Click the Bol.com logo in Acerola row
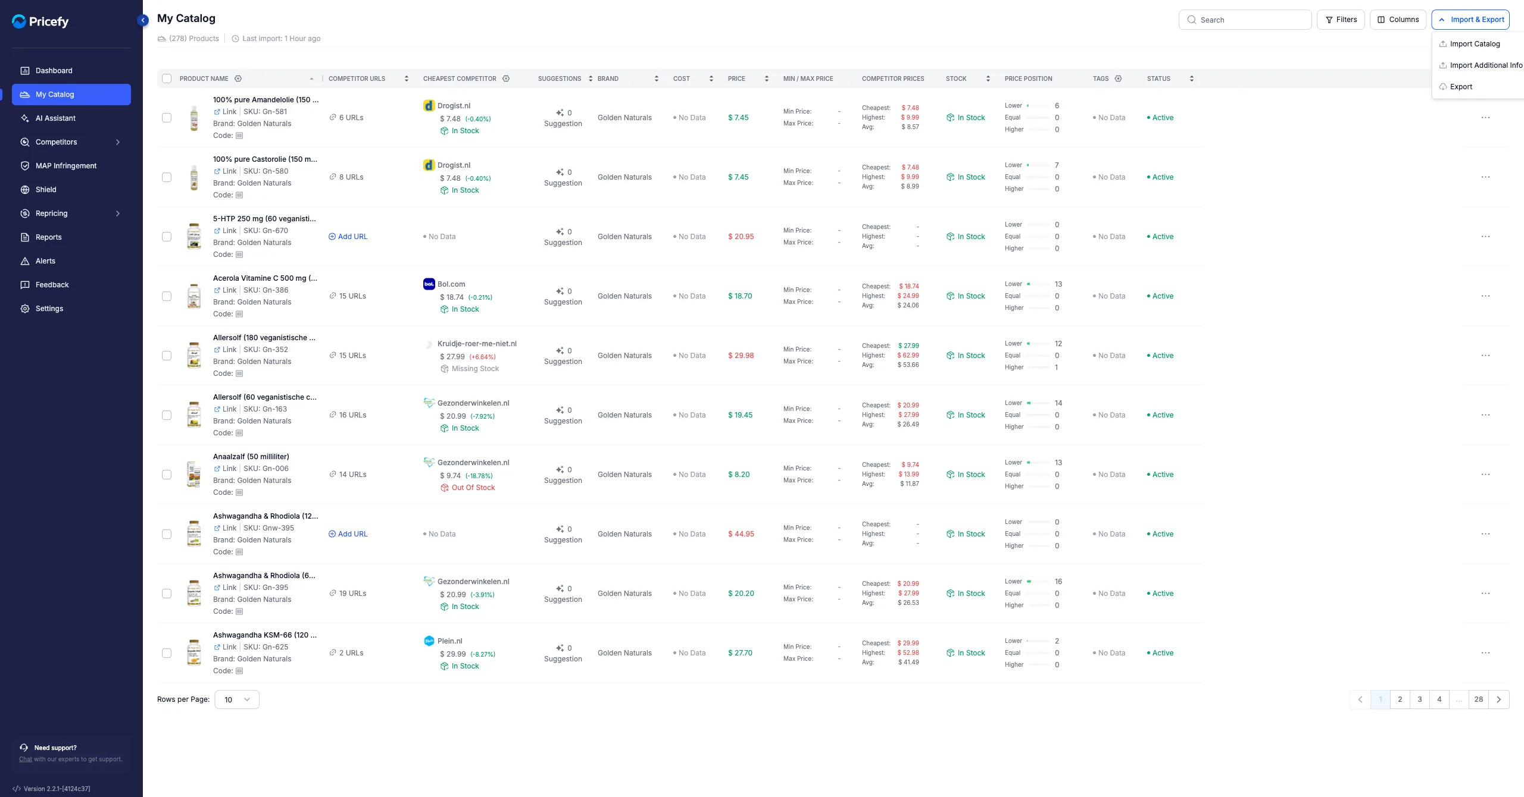Screen dimensions: 1524x797 click(429, 284)
